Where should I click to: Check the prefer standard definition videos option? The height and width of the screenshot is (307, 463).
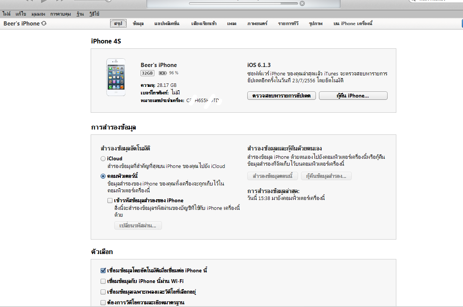pos(103,302)
